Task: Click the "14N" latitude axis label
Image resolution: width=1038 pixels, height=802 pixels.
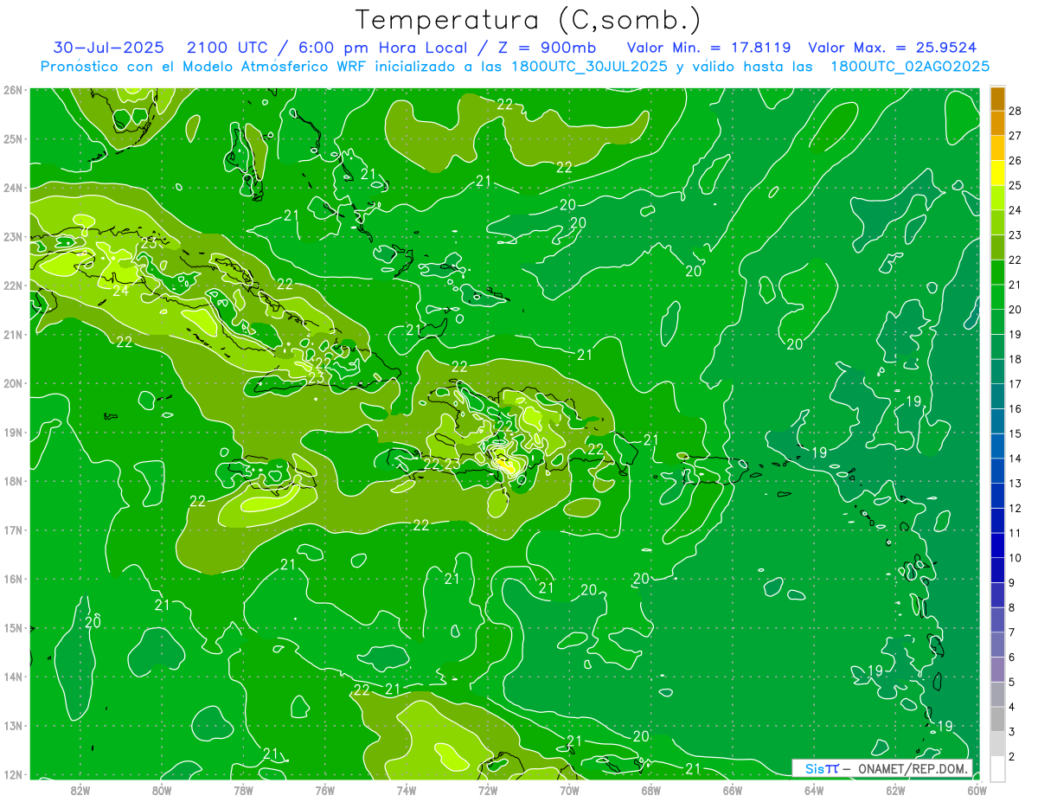Action: coord(13,677)
